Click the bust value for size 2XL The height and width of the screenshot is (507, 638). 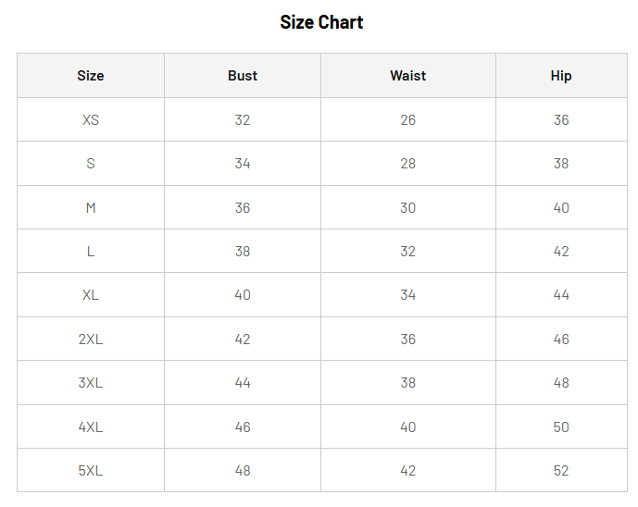(x=243, y=340)
